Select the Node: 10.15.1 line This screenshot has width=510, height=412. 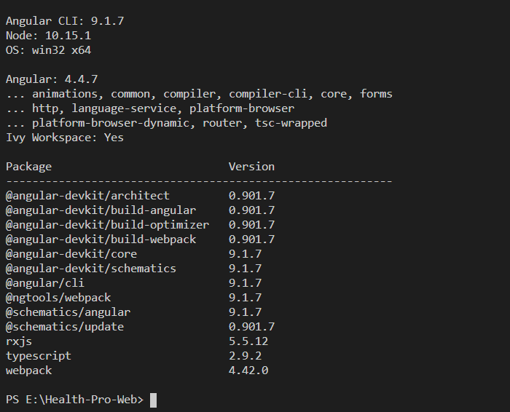[49, 36]
